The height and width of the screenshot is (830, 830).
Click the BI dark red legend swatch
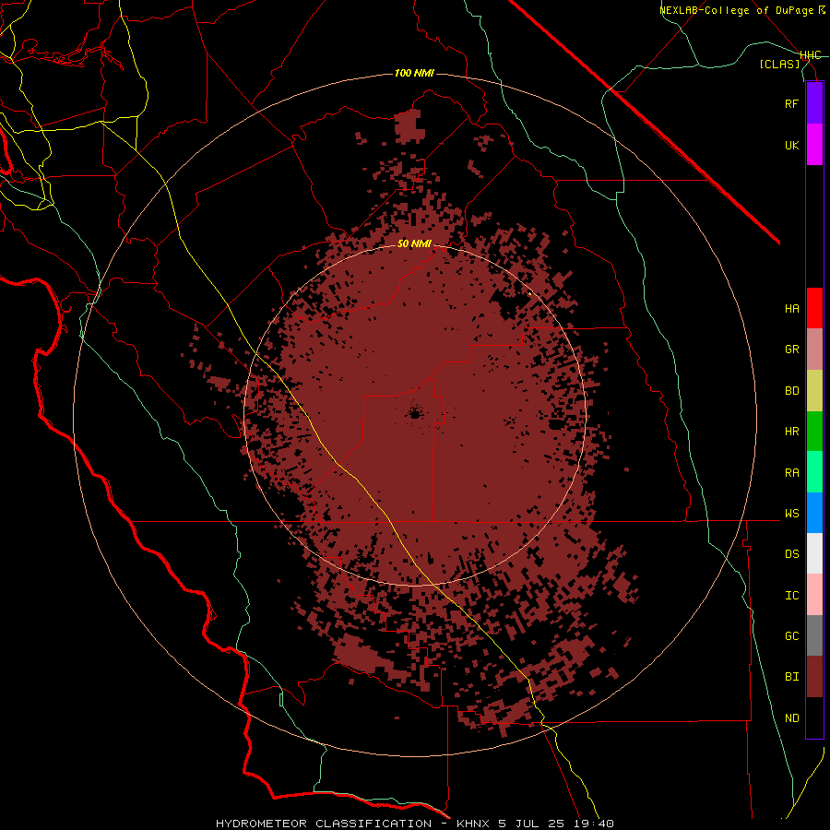(x=814, y=677)
